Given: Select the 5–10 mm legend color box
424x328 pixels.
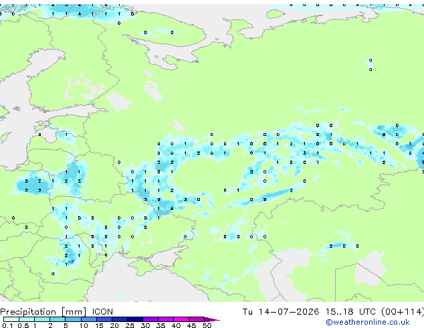Looking at the screenshot, I should pos(74,319).
